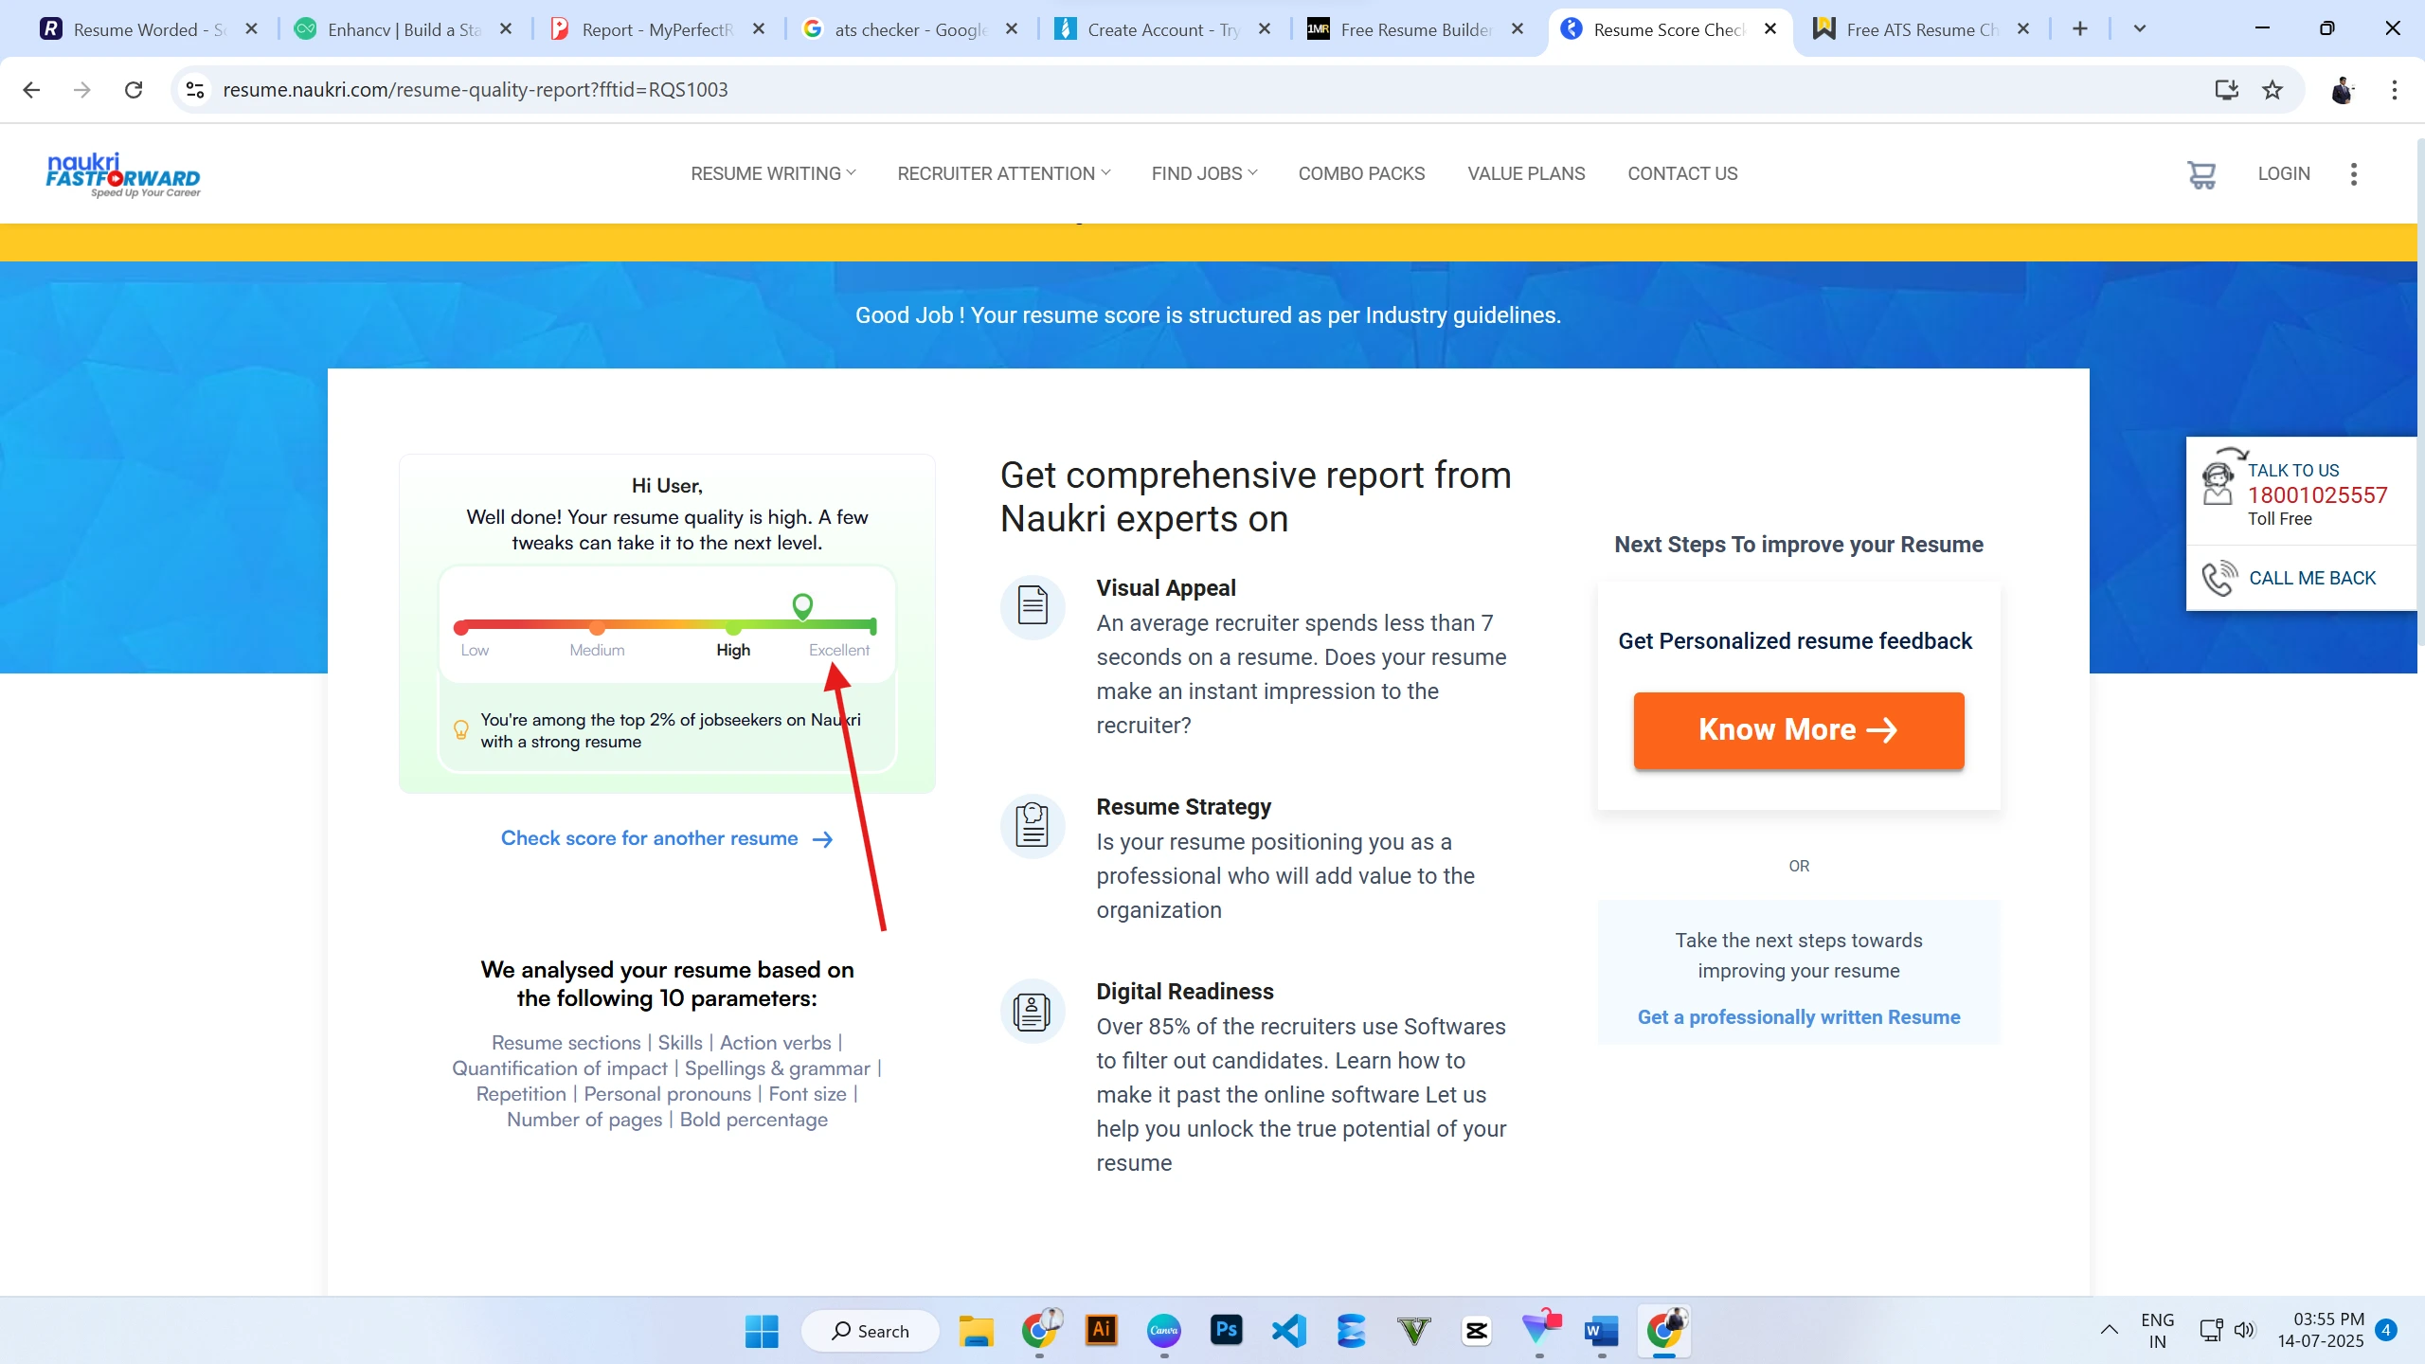Open the site's three-dot more menu
The width and height of the screenshot is (2425, 1364).
[x=2353, y=174]
